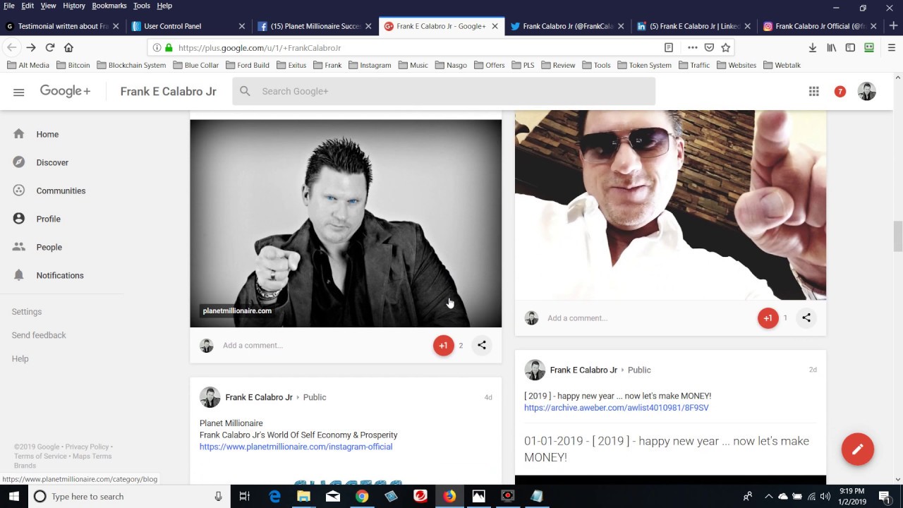Close the Testimonial tab
The width and height of the screenshot is (903, 508).
pyautogui.click(x=116, y=26)
